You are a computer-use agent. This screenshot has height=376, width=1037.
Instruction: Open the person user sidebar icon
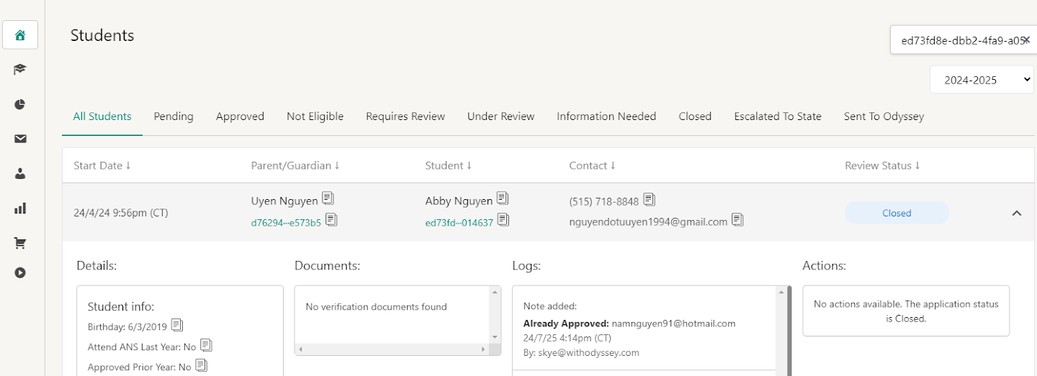tap(20, 173)
